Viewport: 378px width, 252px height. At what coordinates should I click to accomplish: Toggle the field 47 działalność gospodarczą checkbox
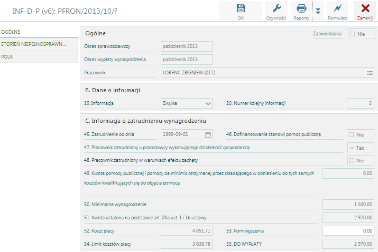click(352, 148)
